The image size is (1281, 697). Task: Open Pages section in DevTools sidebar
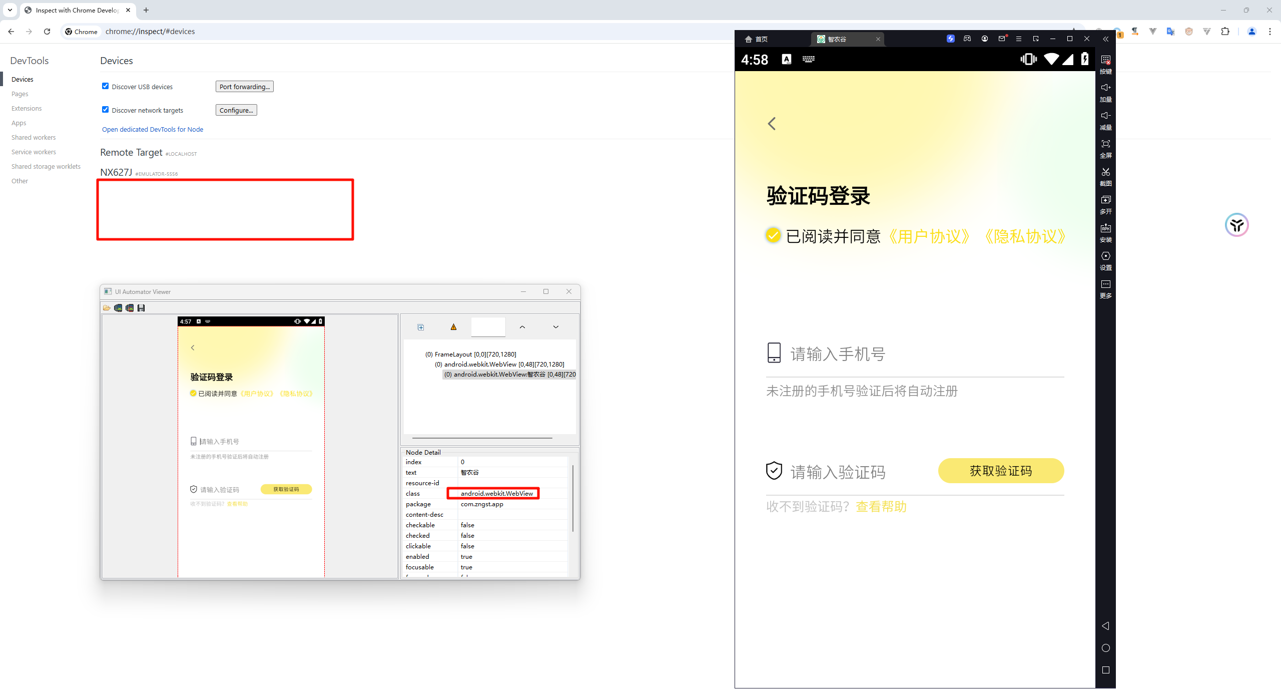click(x=20, y=94)
